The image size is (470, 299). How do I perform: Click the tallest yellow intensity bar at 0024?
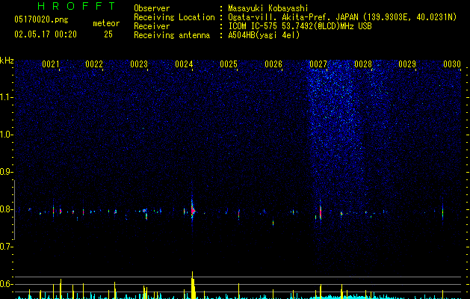pos(193,285)
